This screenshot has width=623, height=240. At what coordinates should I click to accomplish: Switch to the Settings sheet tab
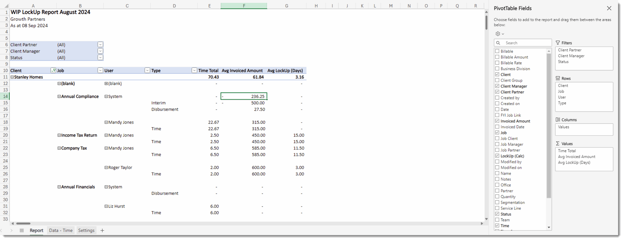86,230
